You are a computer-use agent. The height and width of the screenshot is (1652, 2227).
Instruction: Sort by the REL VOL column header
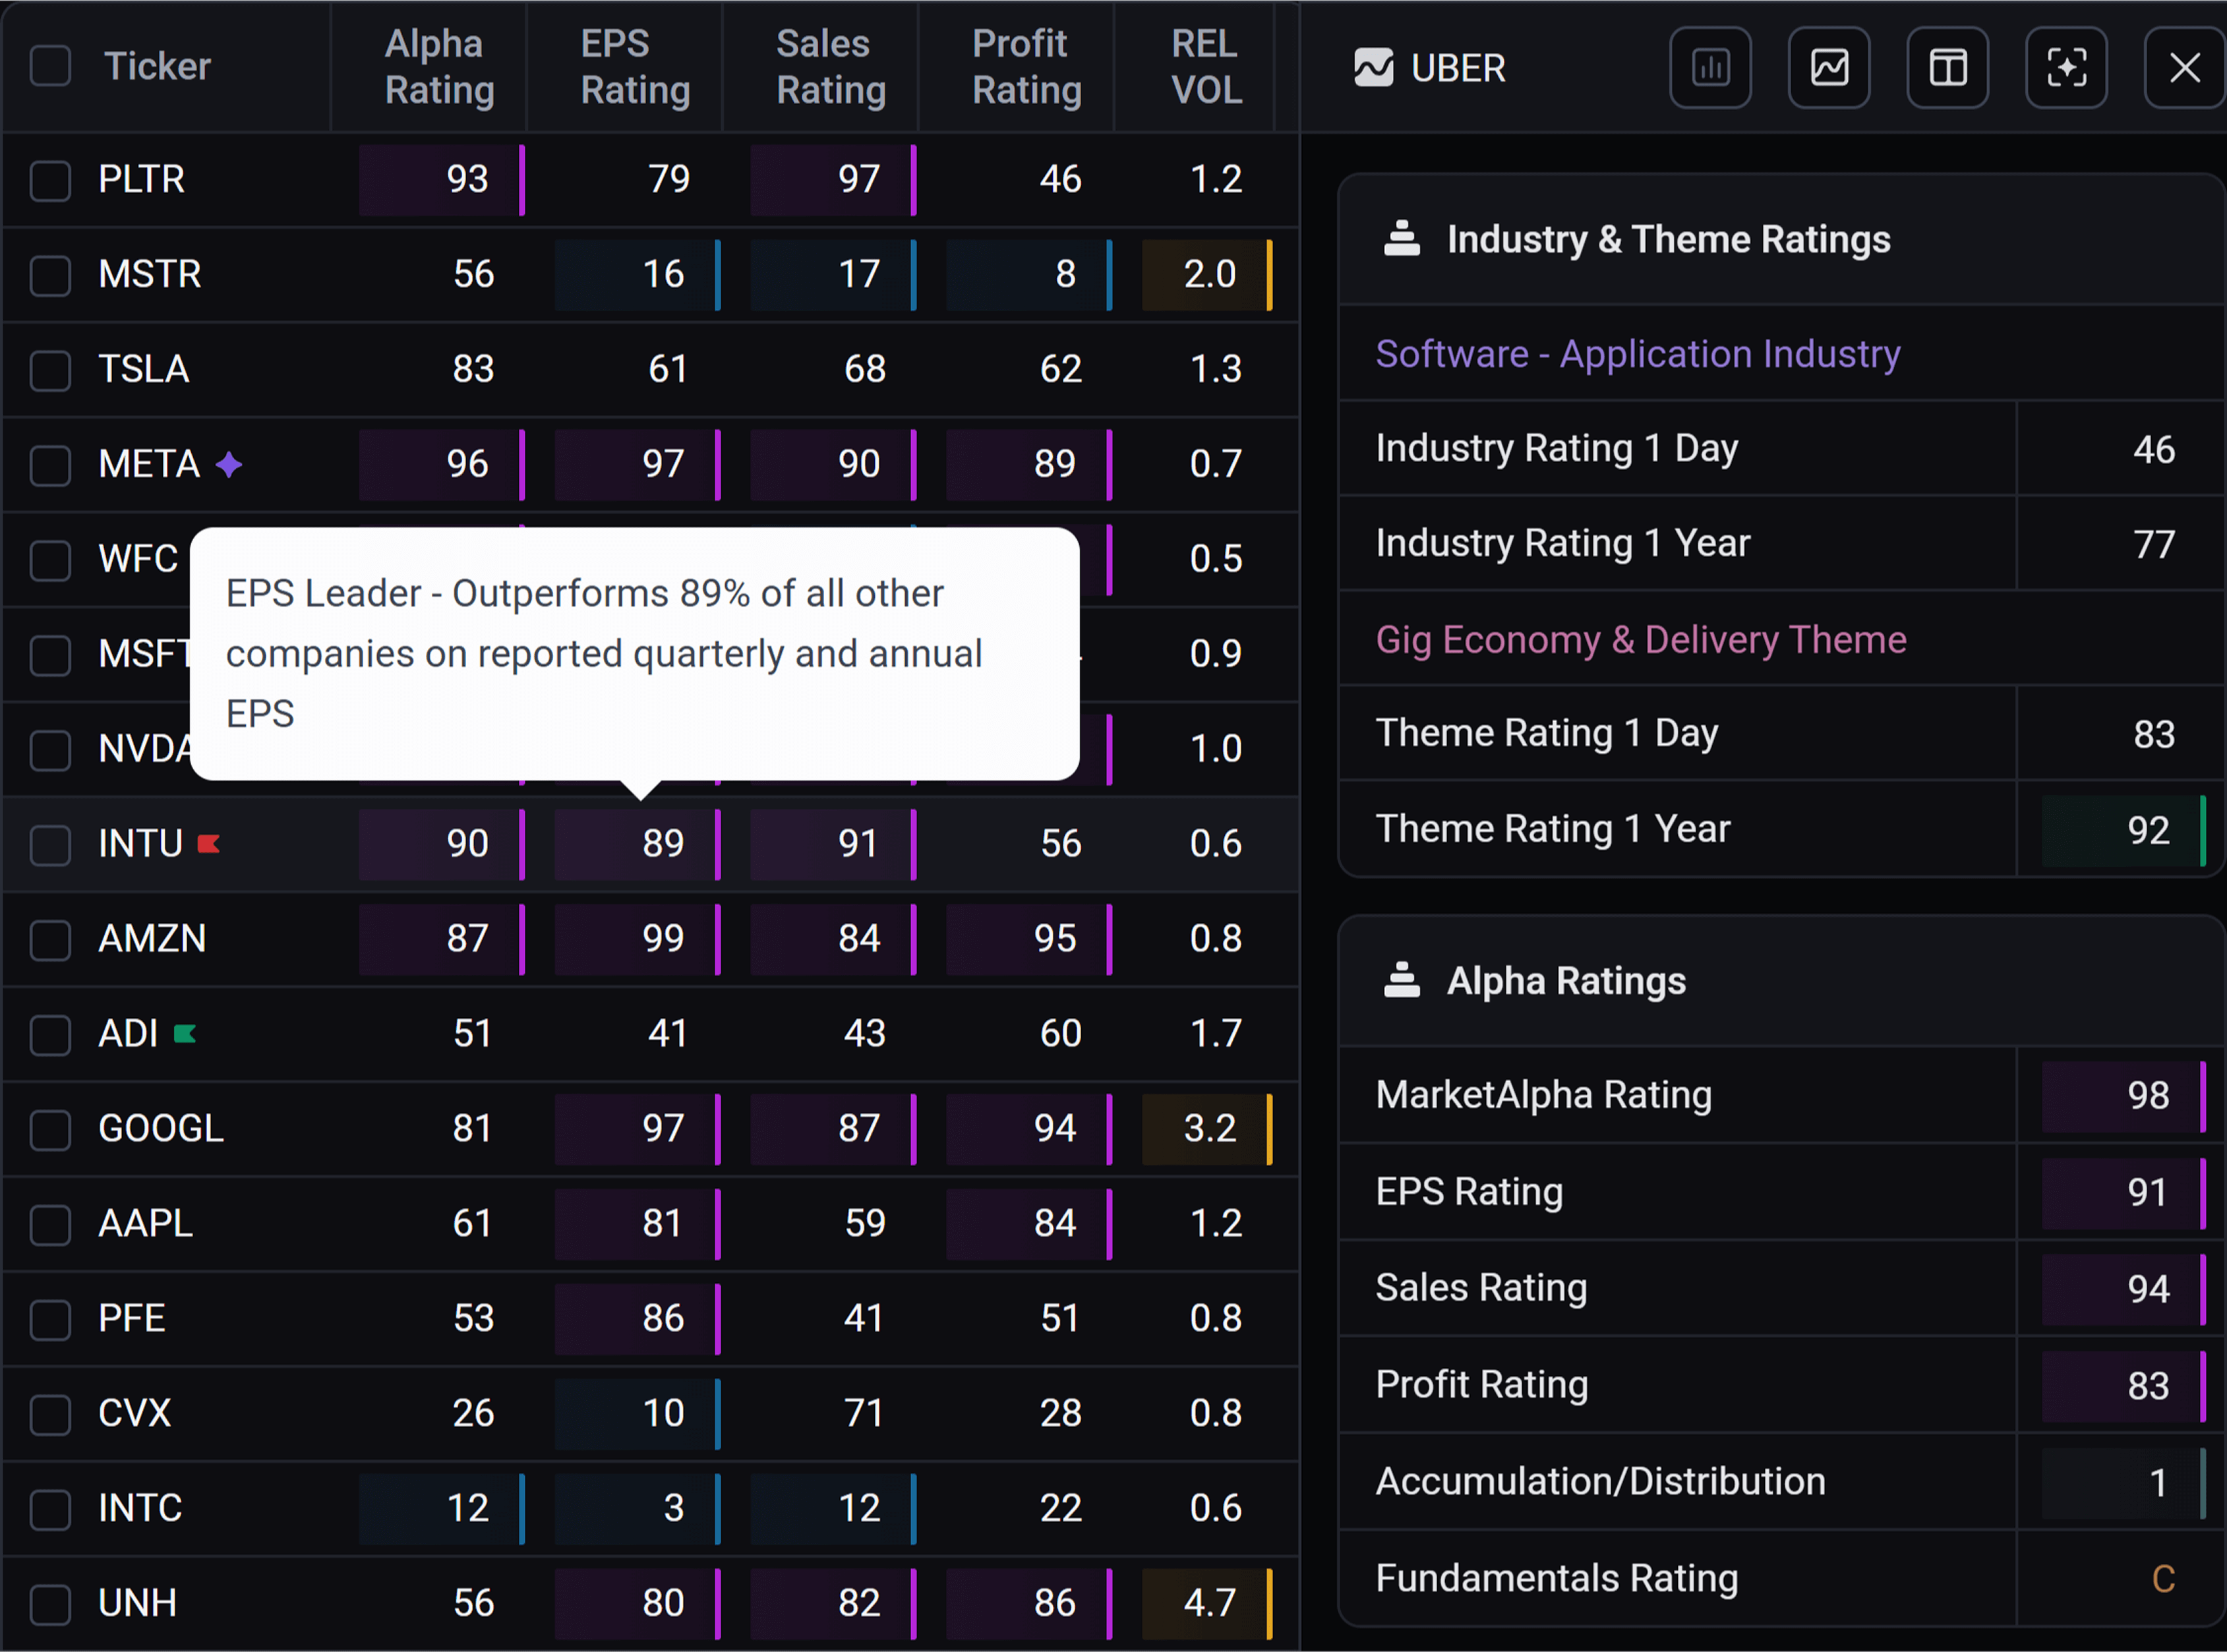click(1206, 66)
